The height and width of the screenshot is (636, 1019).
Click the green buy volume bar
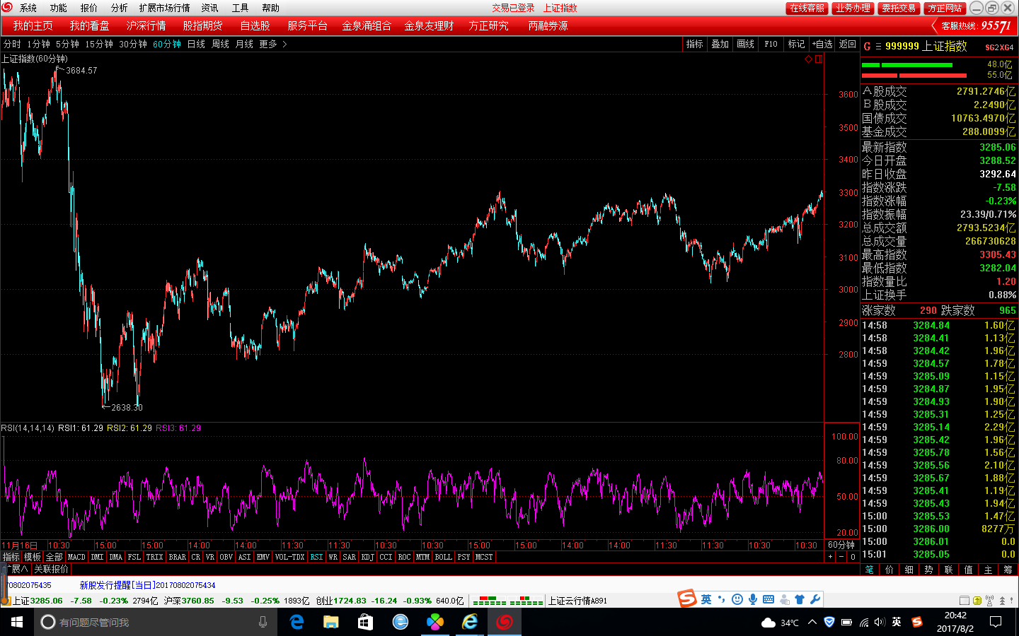pos(907,65)
